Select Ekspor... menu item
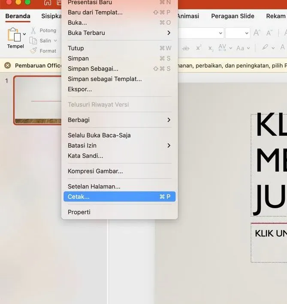The height and width of the screenshot is (304, 287). pos(119,89)
